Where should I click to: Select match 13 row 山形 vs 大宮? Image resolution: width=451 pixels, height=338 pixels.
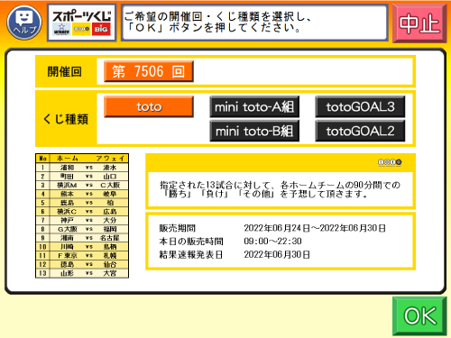click(82, 273)
